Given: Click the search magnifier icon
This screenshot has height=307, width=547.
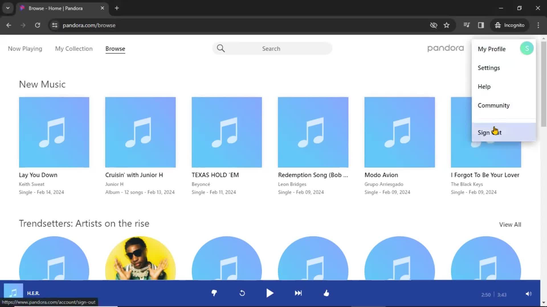Looking at the screenshot, I should pyautogui.click(x=221, y=48).
